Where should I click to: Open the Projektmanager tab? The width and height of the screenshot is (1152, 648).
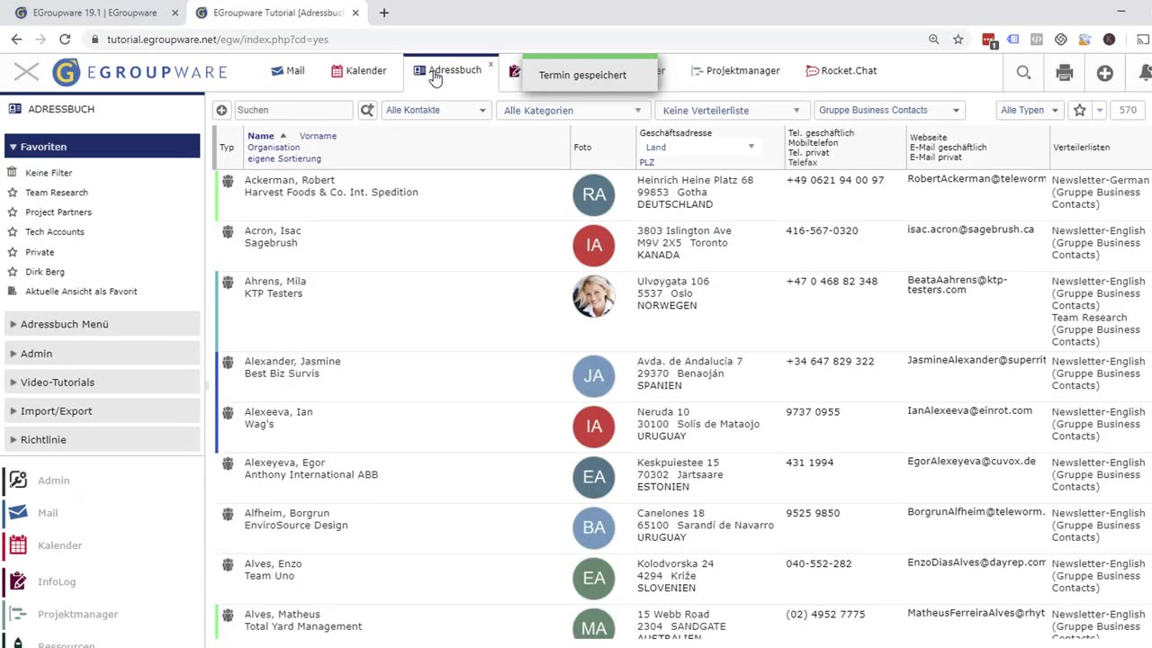(735, 70)
